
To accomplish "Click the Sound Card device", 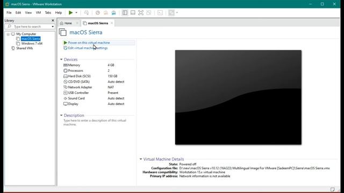I will coord(98,98).
